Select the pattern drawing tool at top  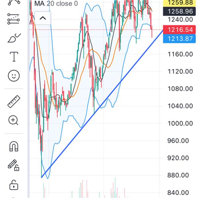[14, 3]
